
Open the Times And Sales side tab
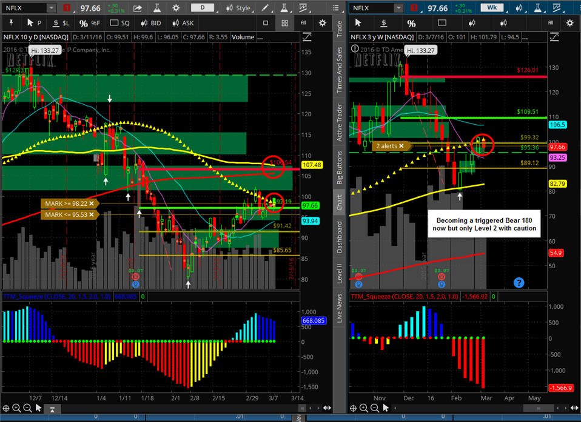point(339,70)
